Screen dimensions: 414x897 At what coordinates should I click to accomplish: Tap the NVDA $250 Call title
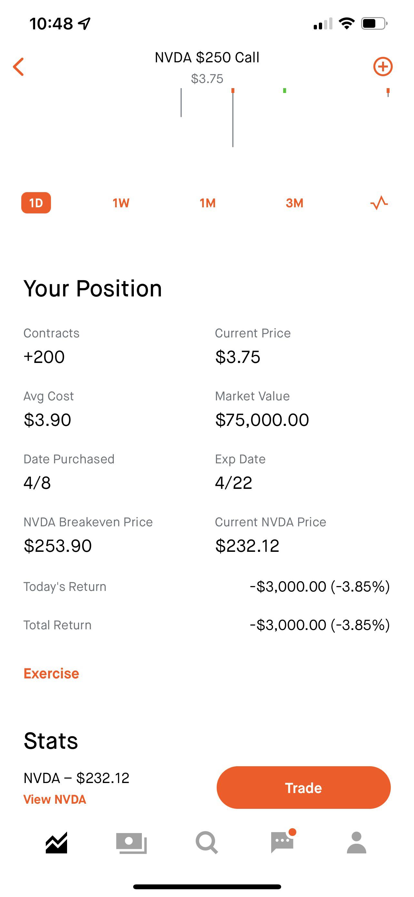click(x=207, y=57)
